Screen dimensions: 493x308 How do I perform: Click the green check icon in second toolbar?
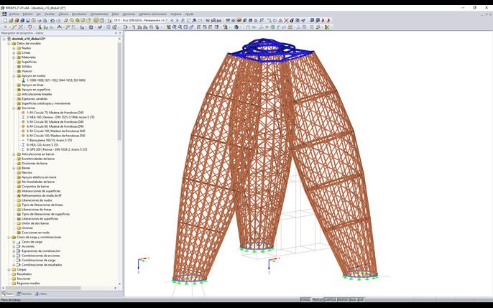pyautogui.click(x=327, y=27)
